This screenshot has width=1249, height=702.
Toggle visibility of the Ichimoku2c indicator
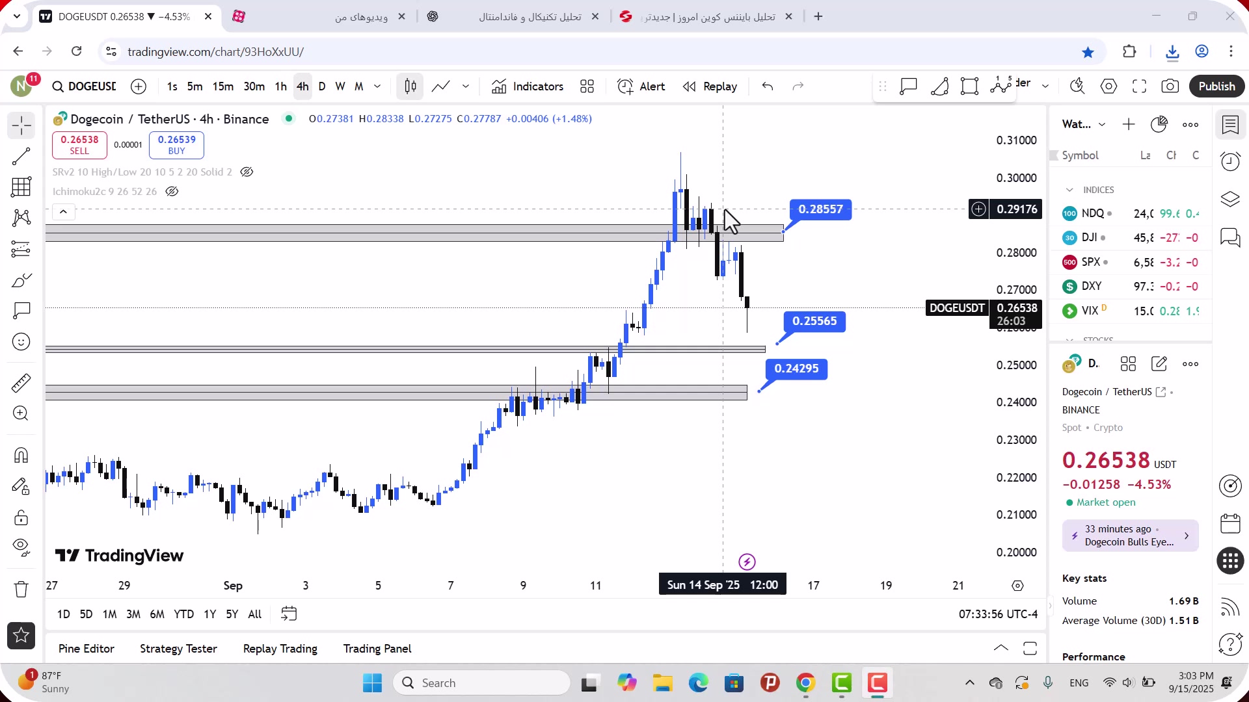click(172, 192)
